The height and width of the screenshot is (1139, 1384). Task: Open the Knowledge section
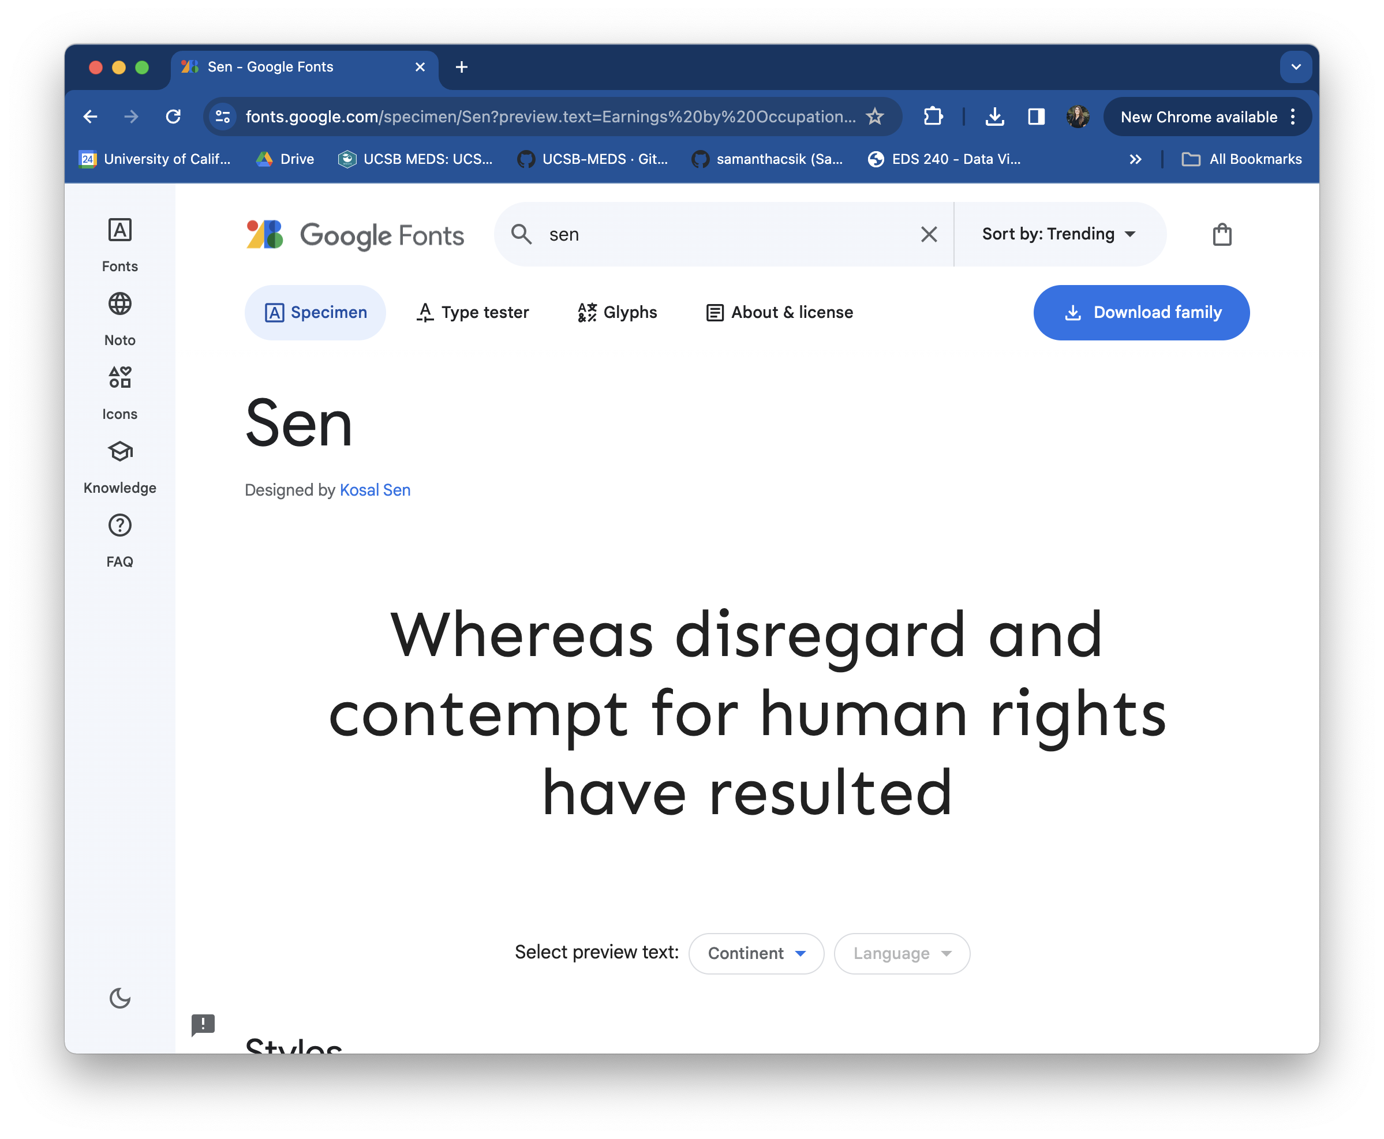pyautogui.click(x=119, y=466)
